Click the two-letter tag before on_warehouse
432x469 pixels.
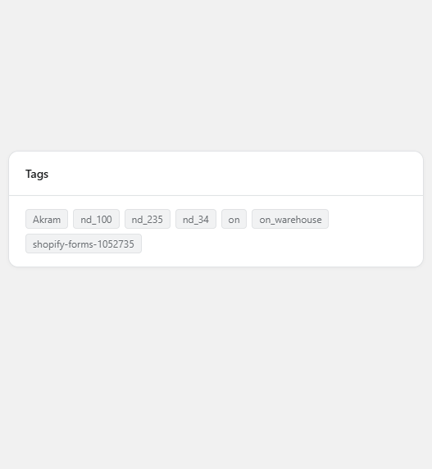(234, 219)
